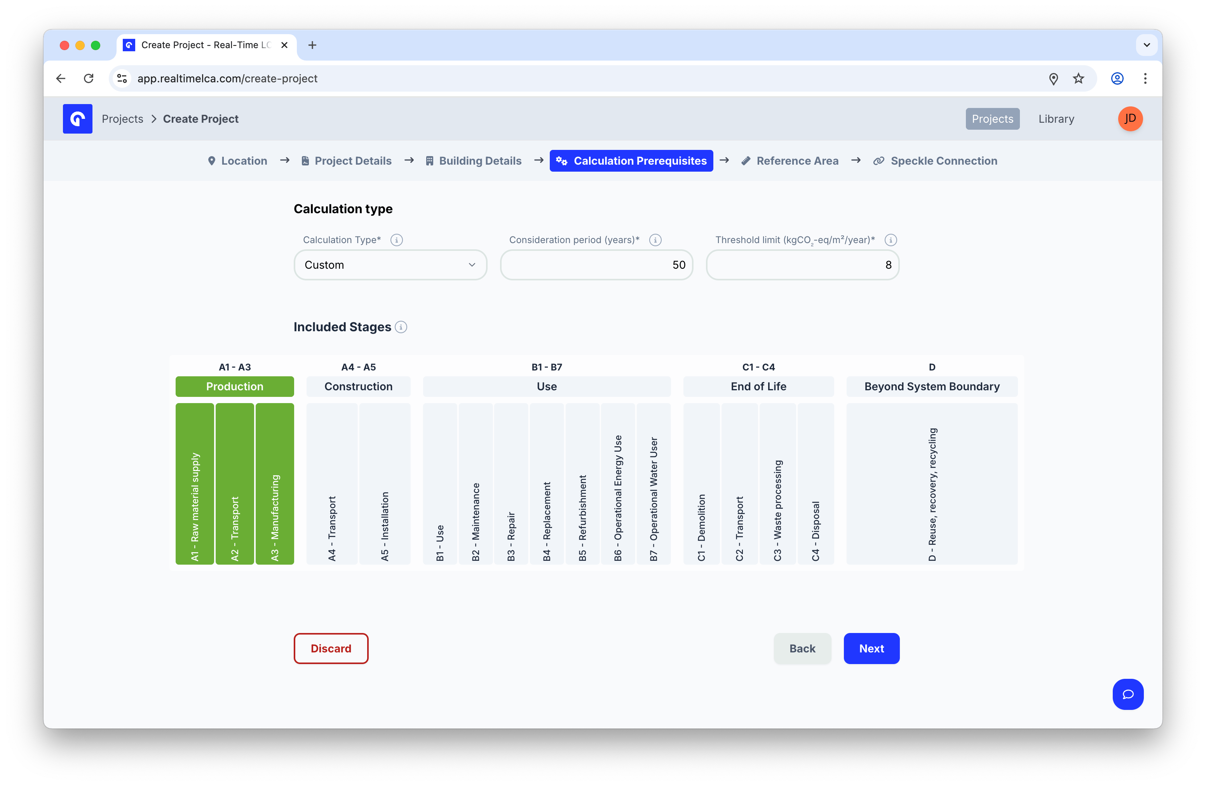Select the Calculation Prerequisites step
Screen dimensions: 1206x786
click(x=631, y=161)
